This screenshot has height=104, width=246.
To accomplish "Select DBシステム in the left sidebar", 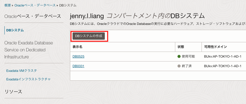I will point(15,30).
